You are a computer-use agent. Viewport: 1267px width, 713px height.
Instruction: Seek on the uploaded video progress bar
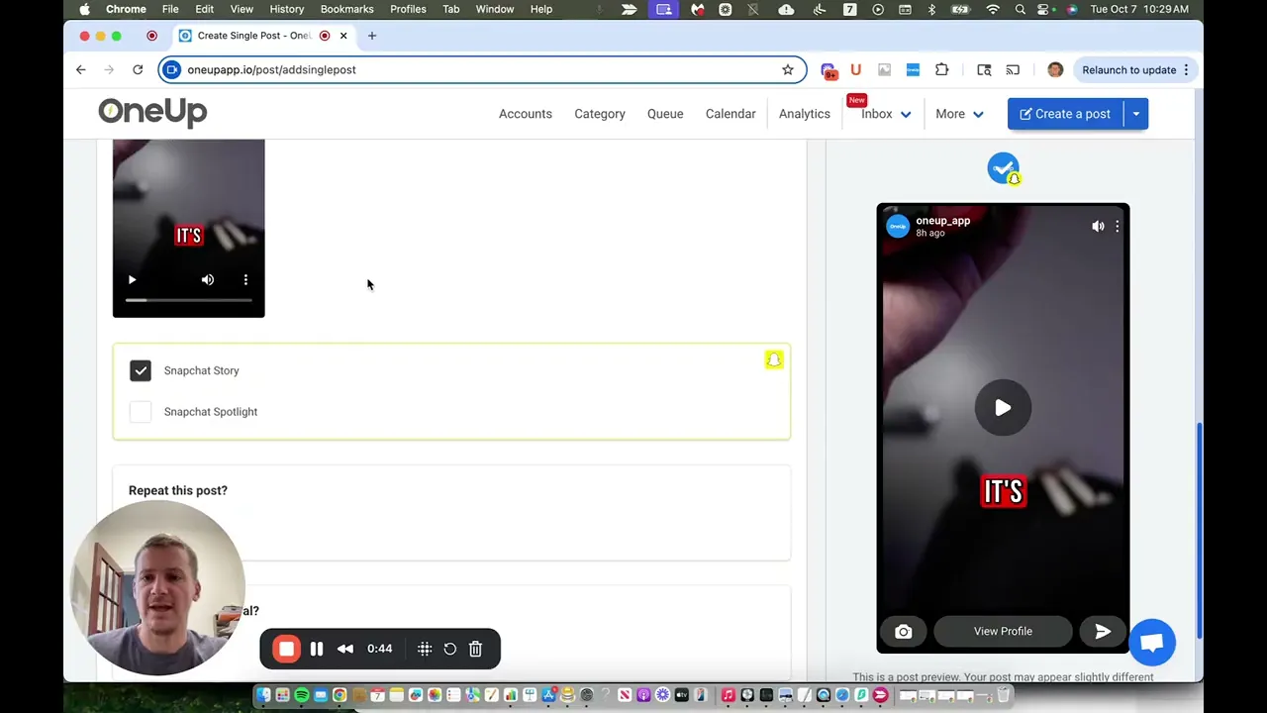click(x=188, y=300)
